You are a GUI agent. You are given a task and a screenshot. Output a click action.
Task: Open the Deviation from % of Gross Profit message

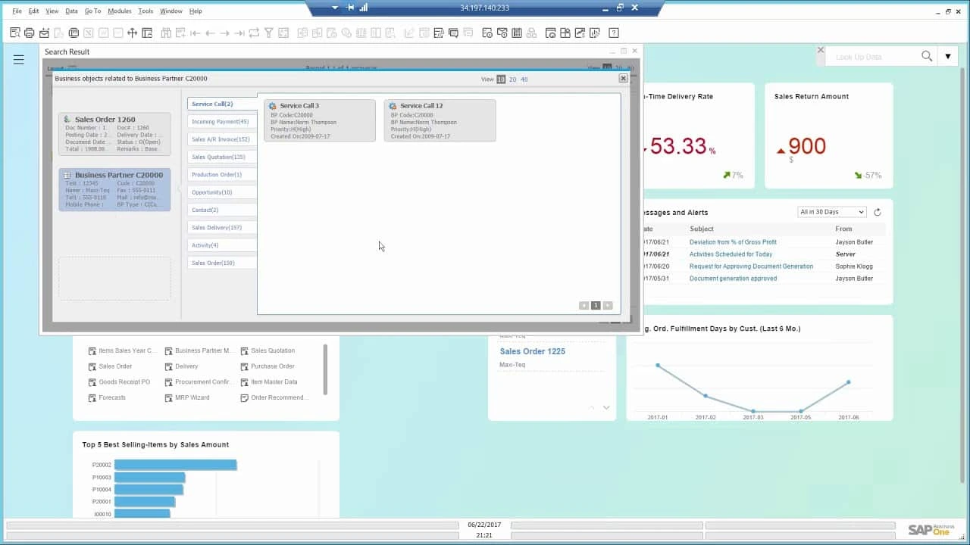tap(733, 242)
